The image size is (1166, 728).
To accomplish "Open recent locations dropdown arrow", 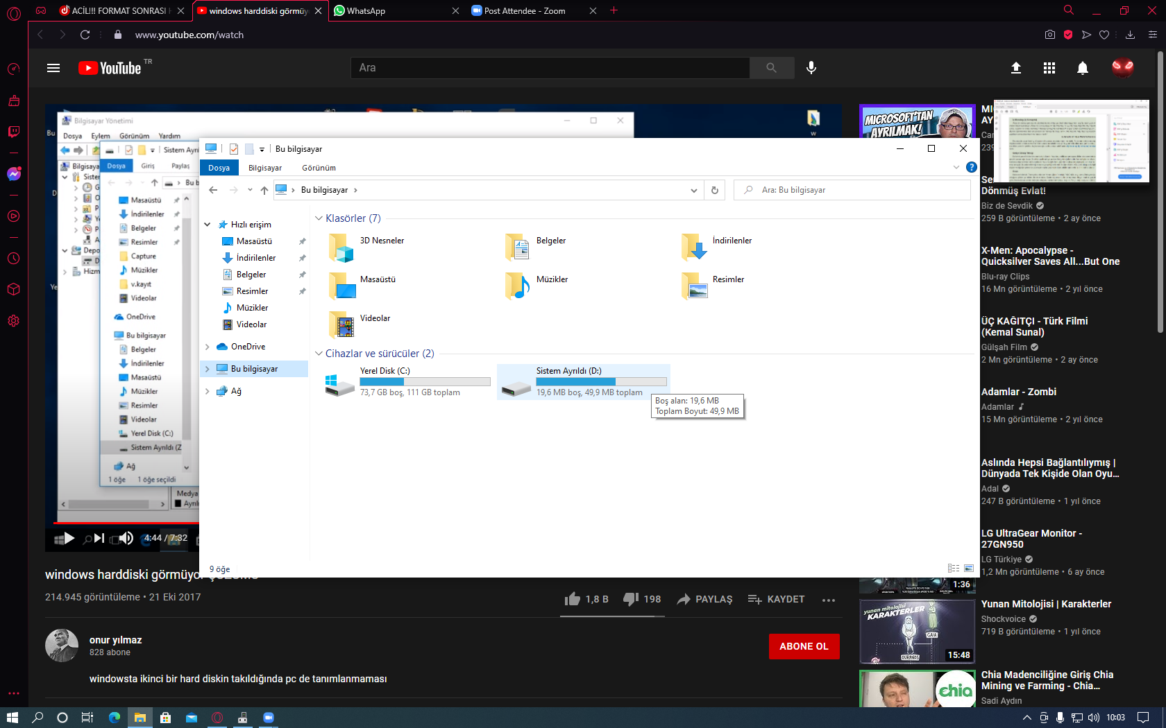I will coord(250,190).
